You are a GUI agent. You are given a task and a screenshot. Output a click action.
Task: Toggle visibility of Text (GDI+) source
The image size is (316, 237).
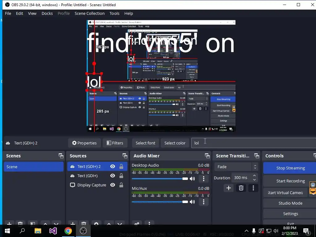coord(113,176)
